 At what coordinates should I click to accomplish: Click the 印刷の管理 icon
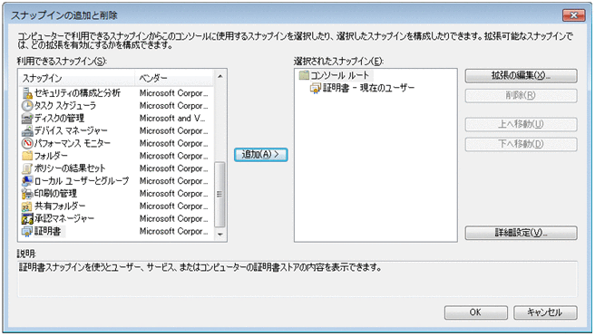[x=27, y=193]
